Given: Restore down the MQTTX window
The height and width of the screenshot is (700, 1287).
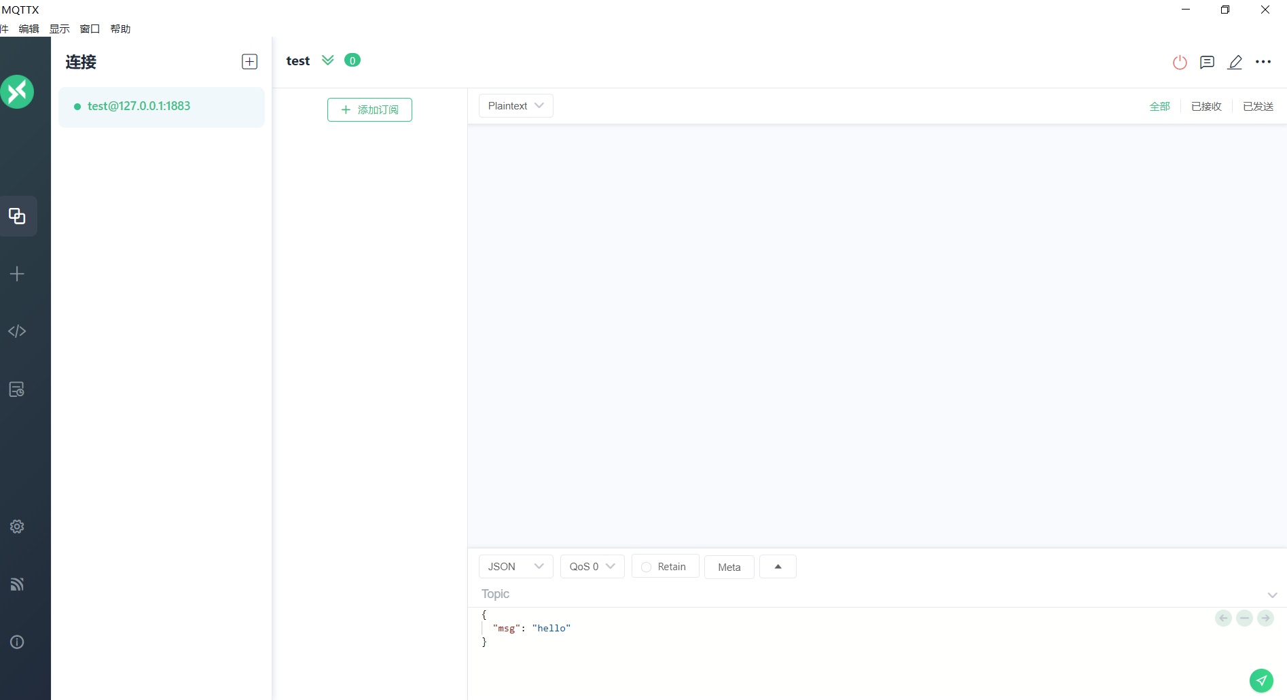Looking at the screenshot, I should pos(1225,10).
